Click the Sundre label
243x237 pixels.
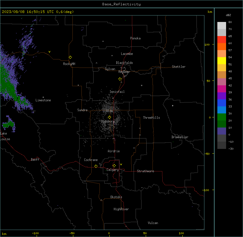[x=82, y=110]
